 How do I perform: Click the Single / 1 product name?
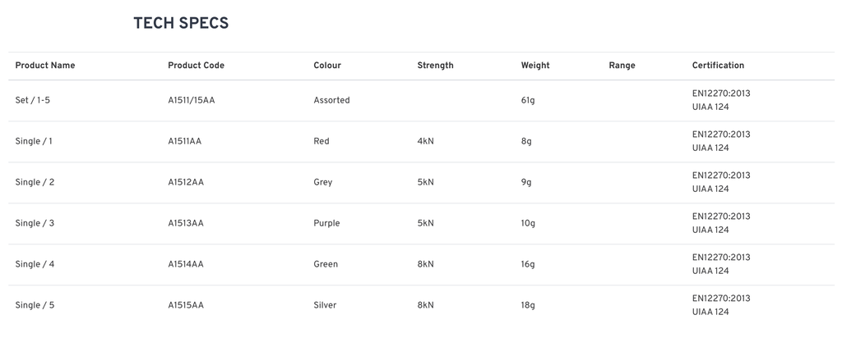(x=34, y=141)
